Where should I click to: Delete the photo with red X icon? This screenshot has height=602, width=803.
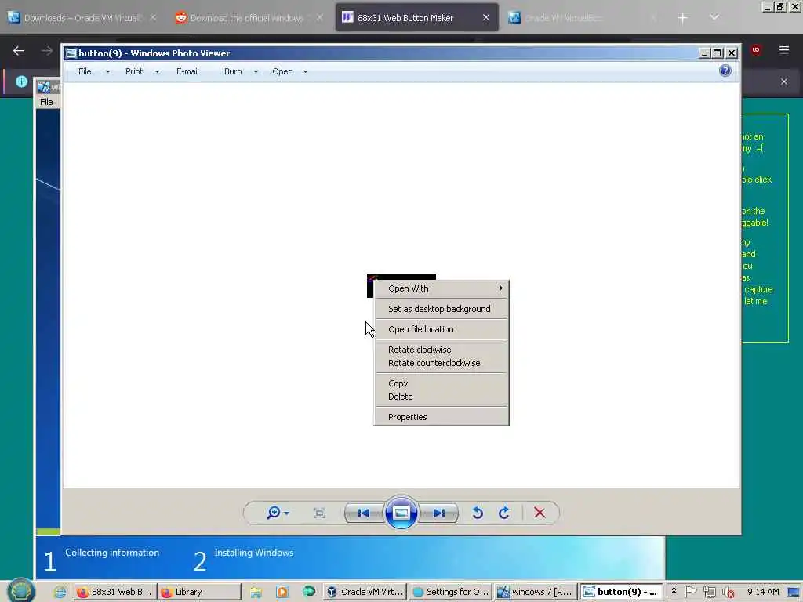tap(540, 513)
